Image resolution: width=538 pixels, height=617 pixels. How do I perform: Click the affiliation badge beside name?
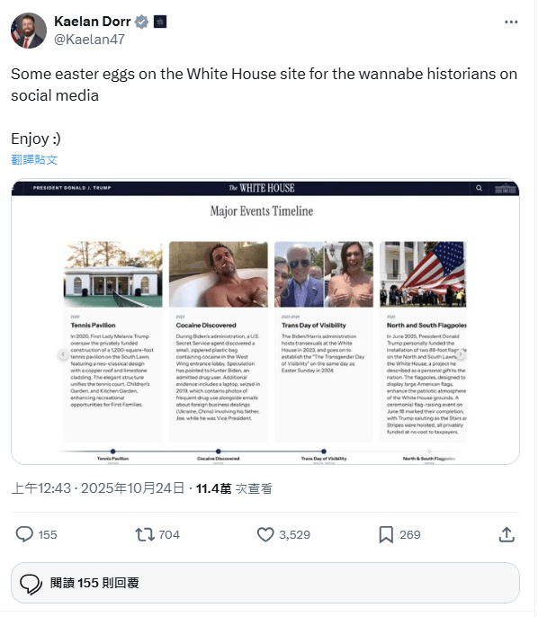point(160,22)
